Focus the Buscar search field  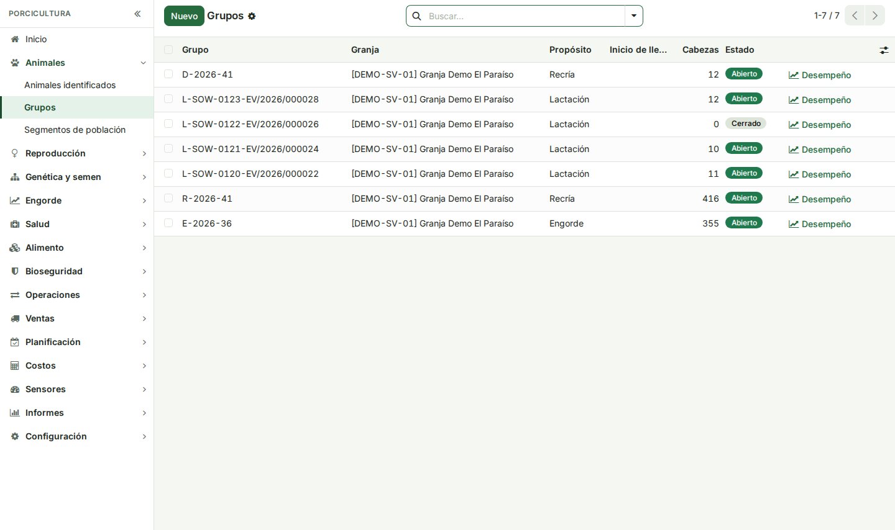click(525, 16)
